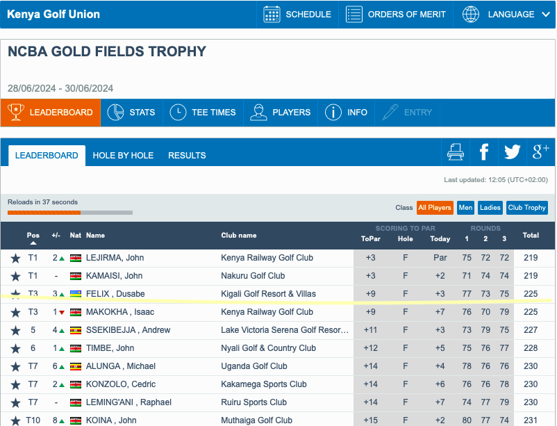Select the LEADERBOARD sub-tab
Viewport: 557px width, 426px height.
(x=47, y=156)
